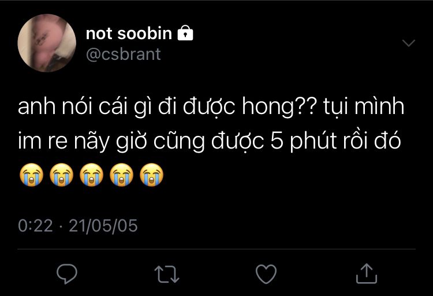Click the padlock protected-account icon

point(185,34)
